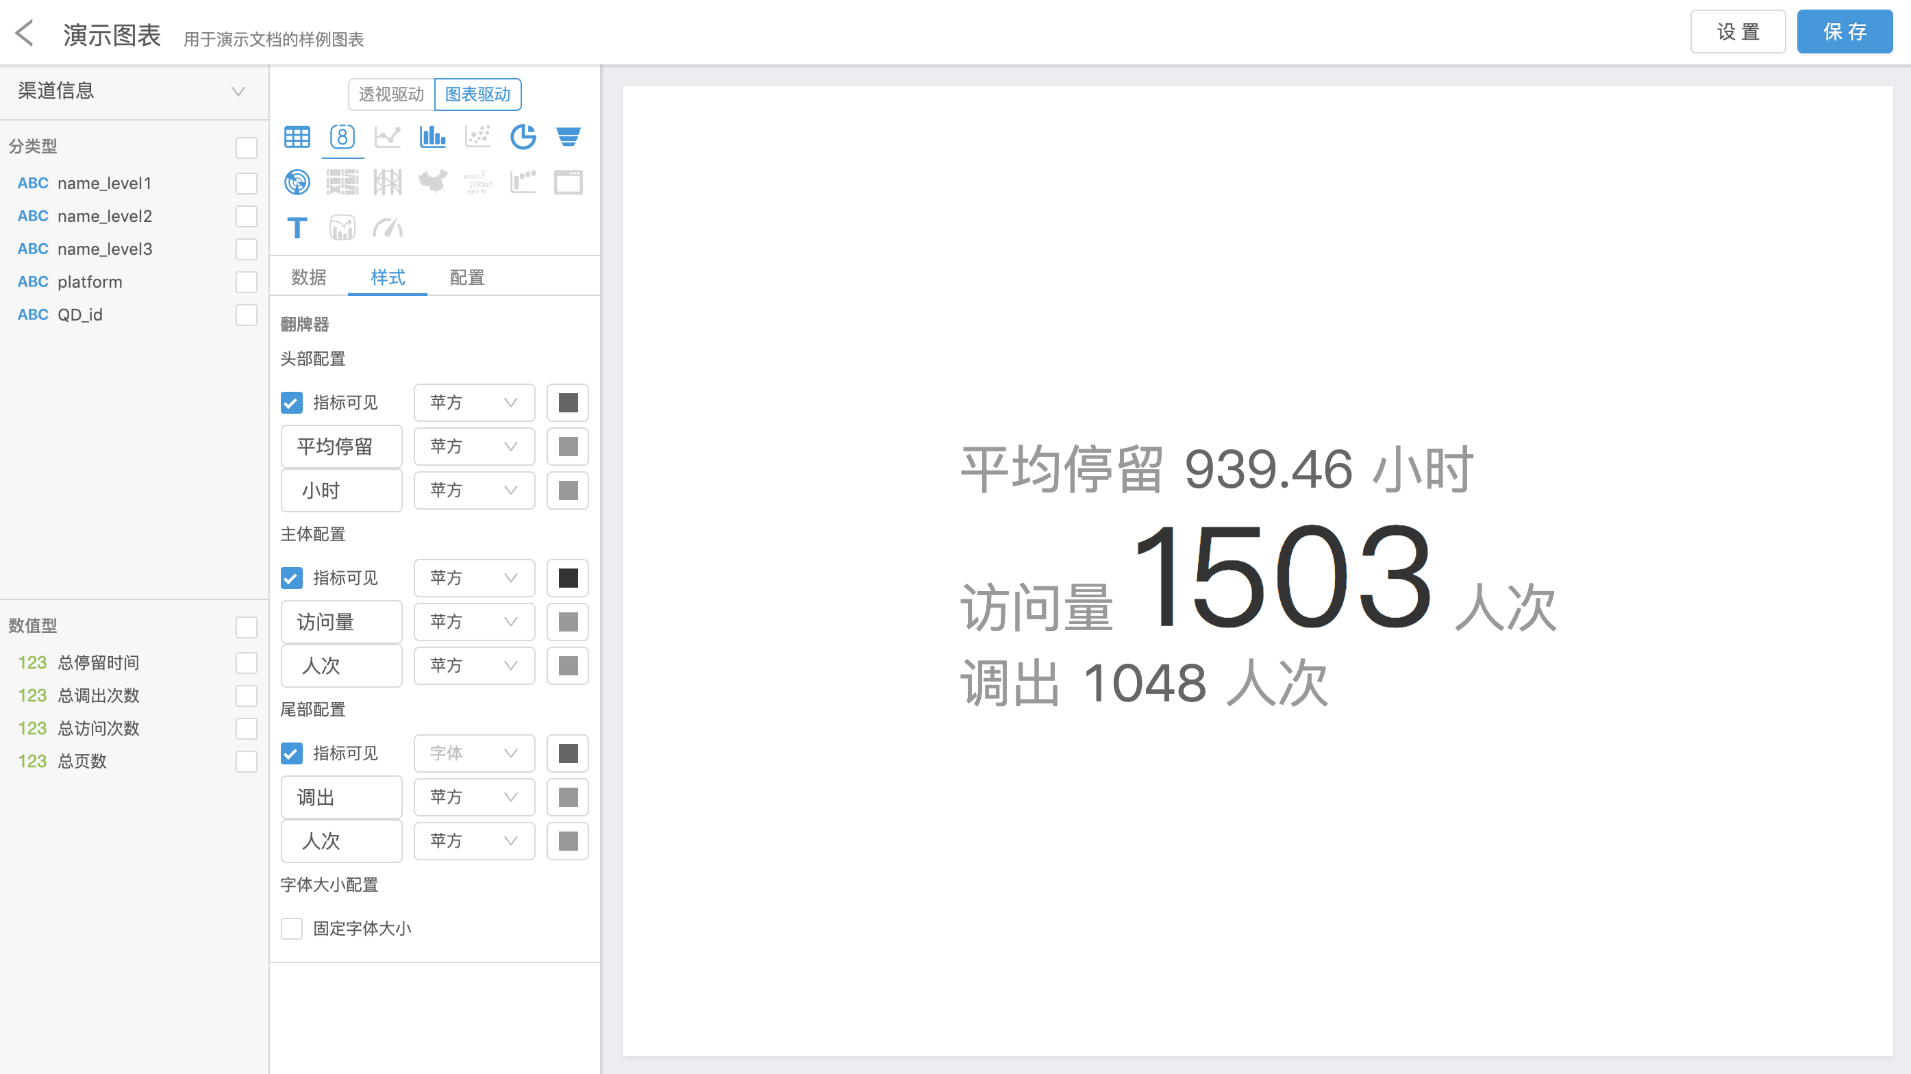Select the table chart type icon
The image size is (1911, 1074).
coord(297,137)
